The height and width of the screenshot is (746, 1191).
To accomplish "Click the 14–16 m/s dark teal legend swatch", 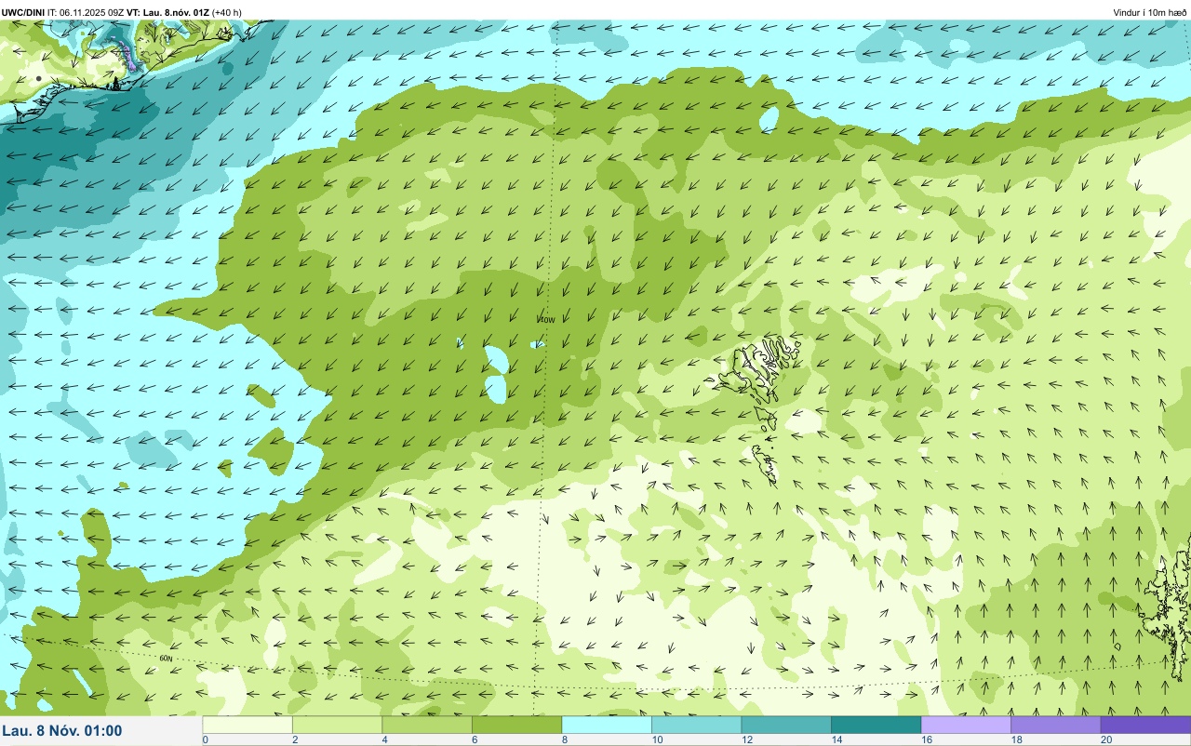I will click(876, 725).
